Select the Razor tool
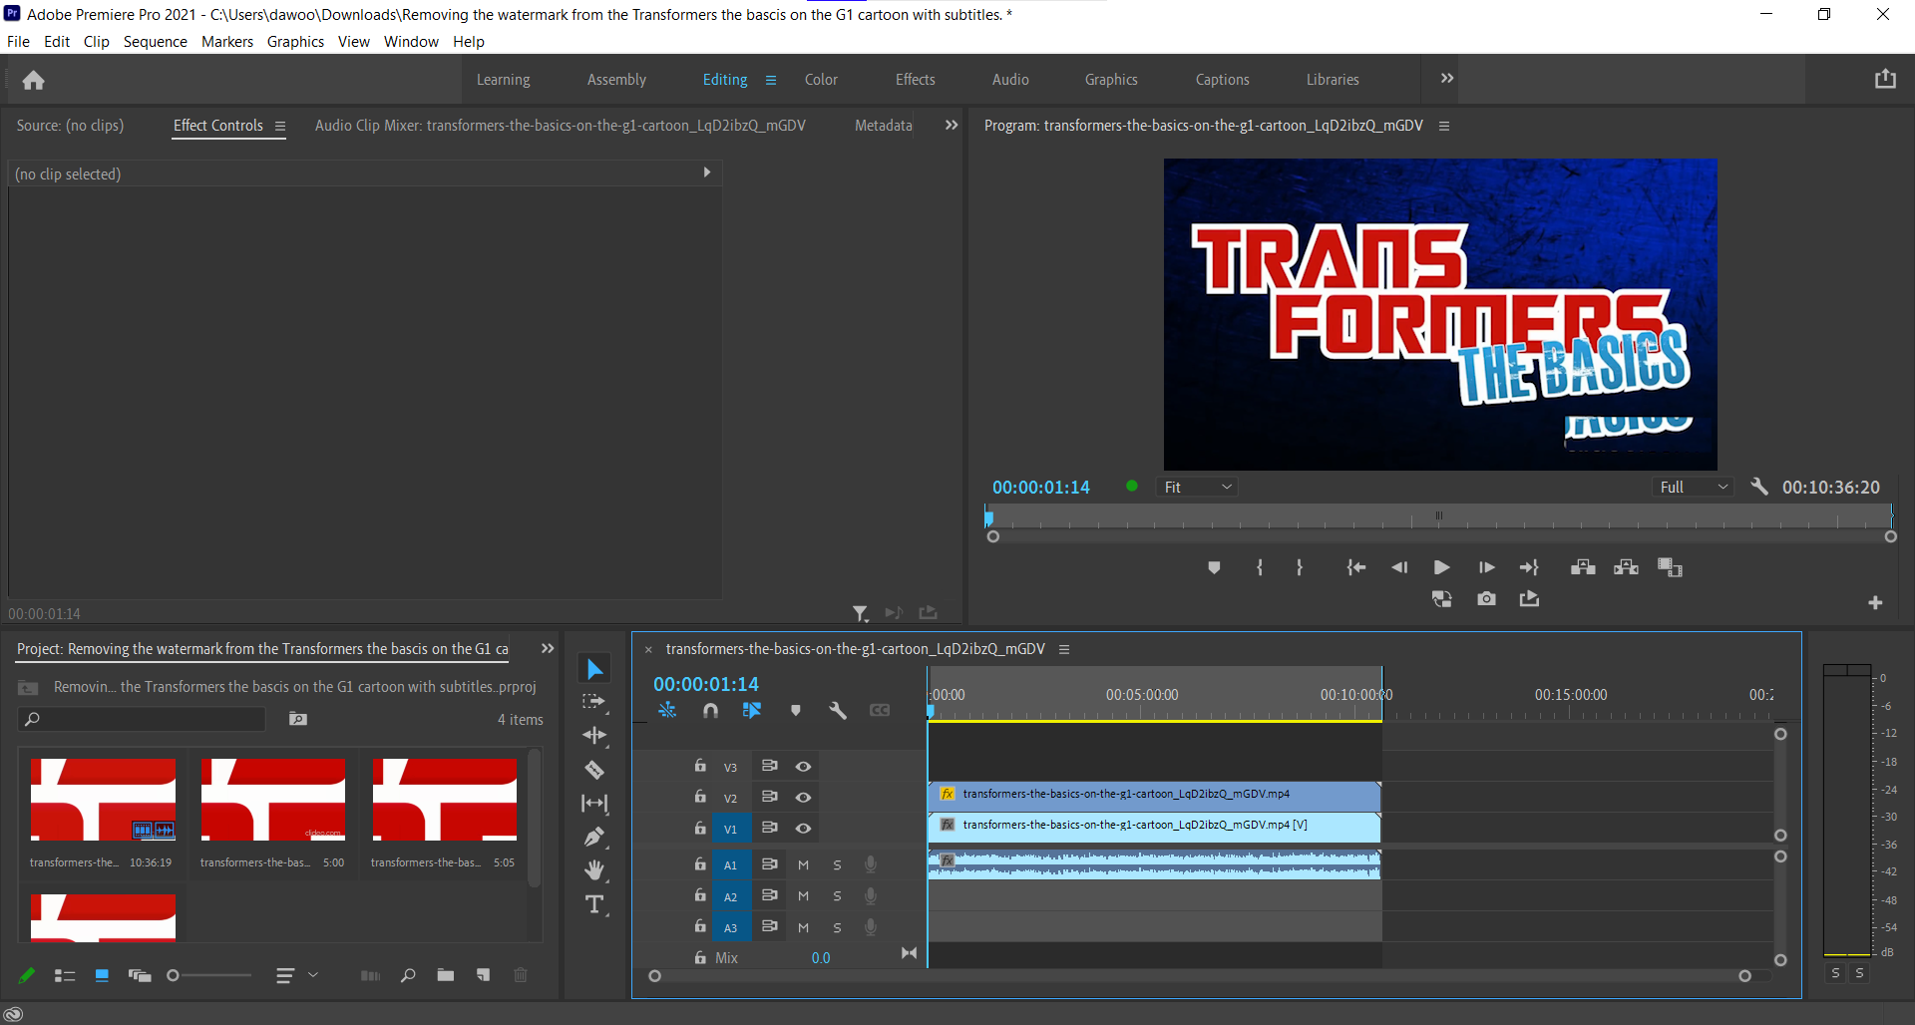Screen dimensions: 1915x1025 coord(594,770)
